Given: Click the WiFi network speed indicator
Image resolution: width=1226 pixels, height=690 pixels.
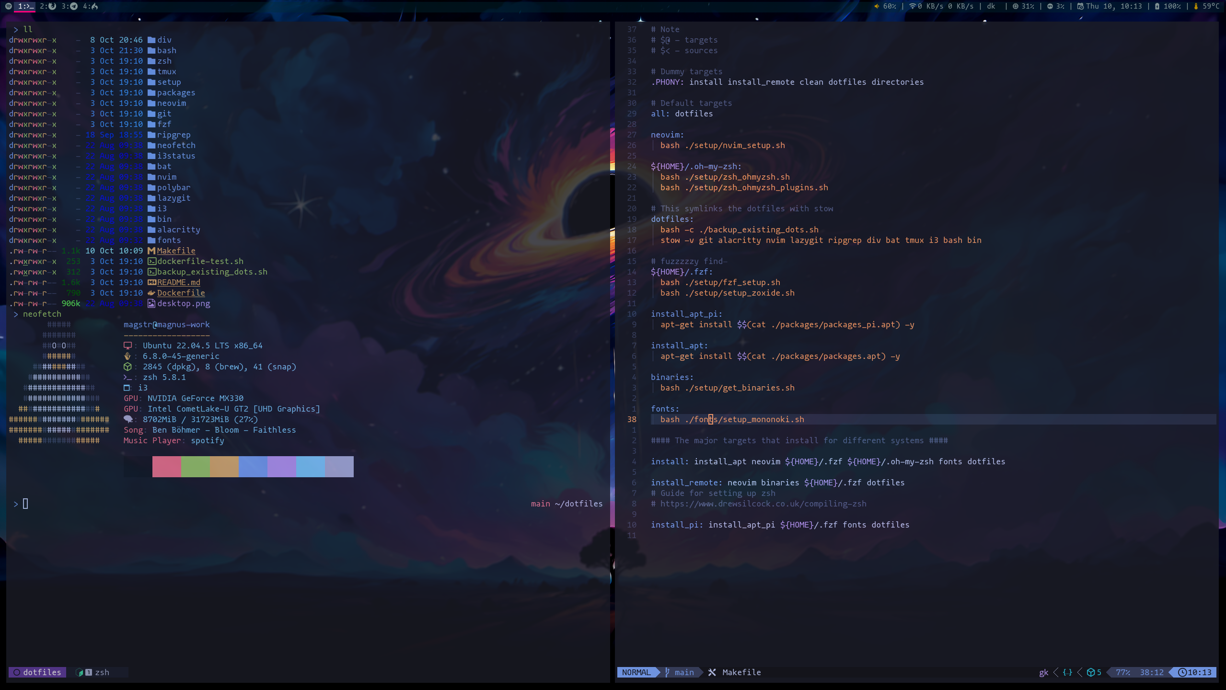Looking at the screenshot, I should point(941,6).
